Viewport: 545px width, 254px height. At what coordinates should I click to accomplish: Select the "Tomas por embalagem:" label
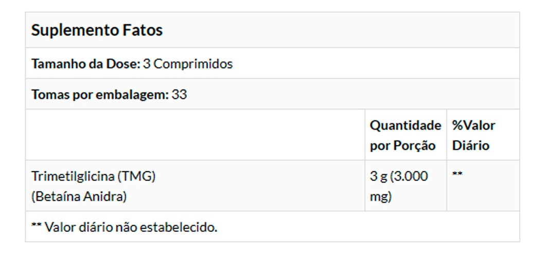pos(100,95)
